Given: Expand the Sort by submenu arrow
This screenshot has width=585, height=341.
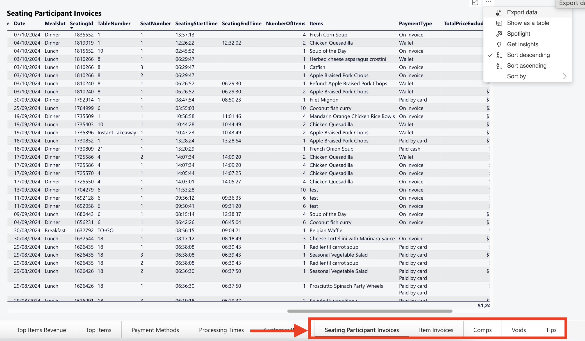Looking at the screenshot, I should click(x=564, y=77).
